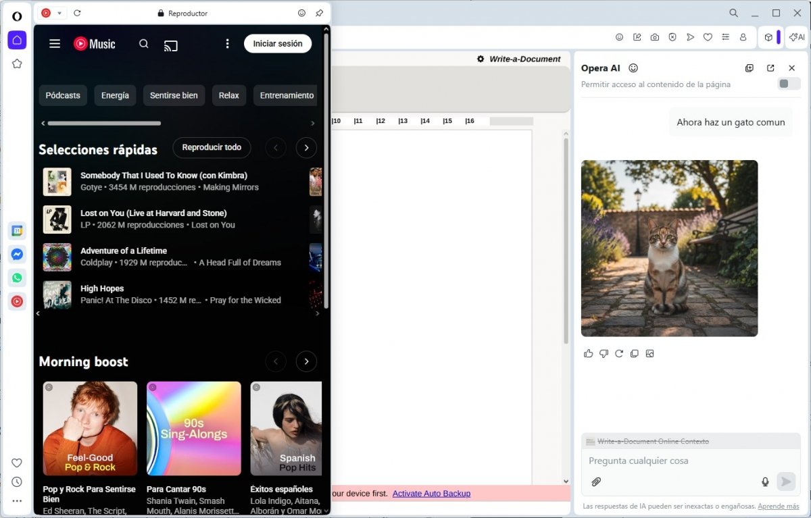The height and width of the screenshot is (518, 811).
Task: Click the Aria AI icon in Opera's toolbar
Action: tap(797, 37)
